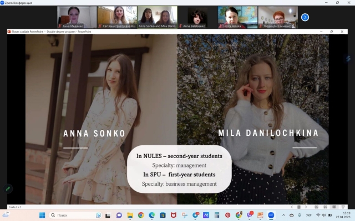Restore down the PowerPoint slideshow window
This screenshot has width=355, height=221.
coord(332,31)
